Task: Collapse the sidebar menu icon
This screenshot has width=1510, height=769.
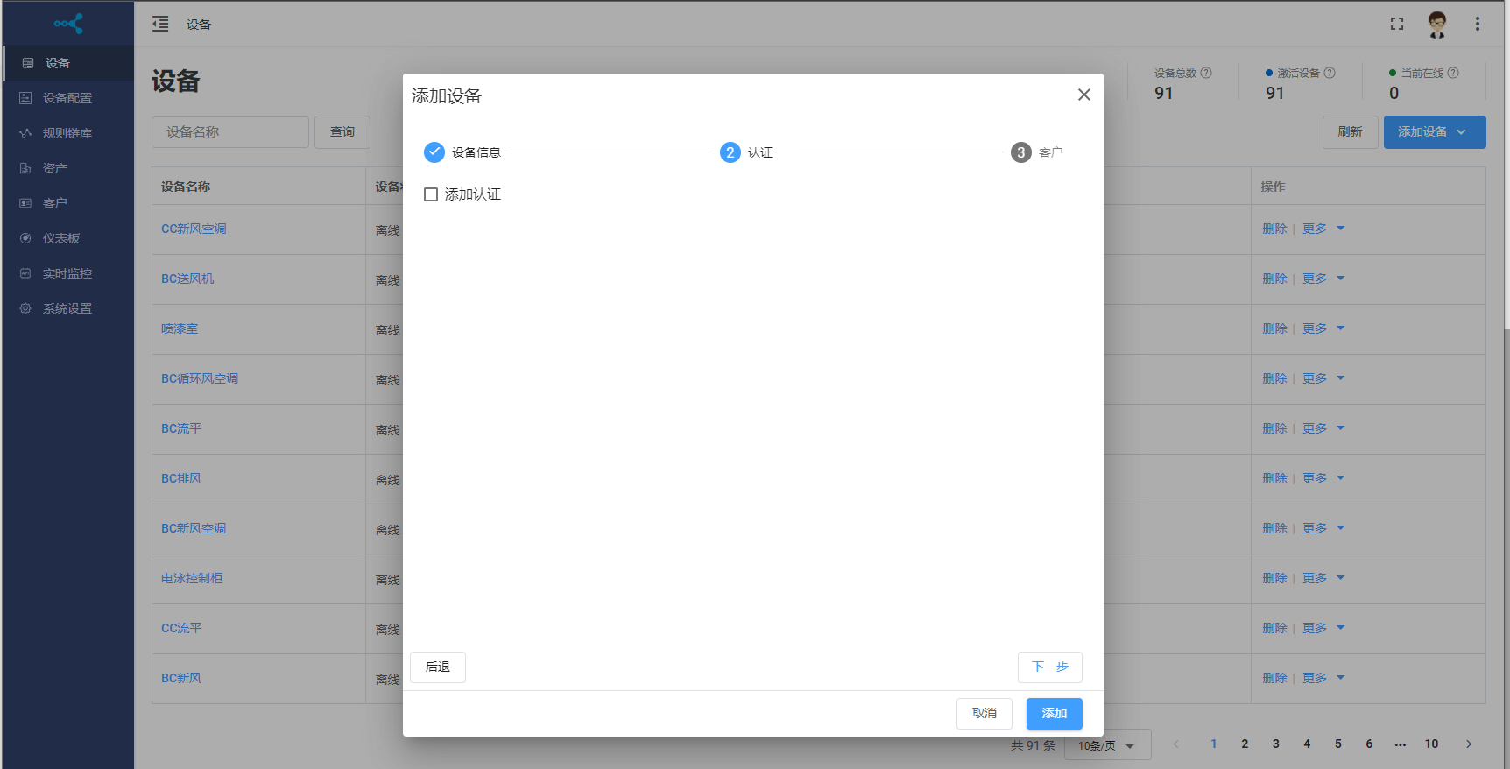Action: pos(160,24)
